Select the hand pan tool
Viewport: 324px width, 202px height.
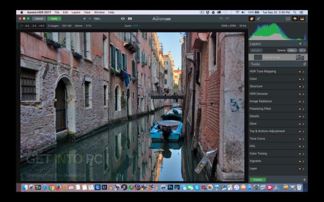(252, 19)
